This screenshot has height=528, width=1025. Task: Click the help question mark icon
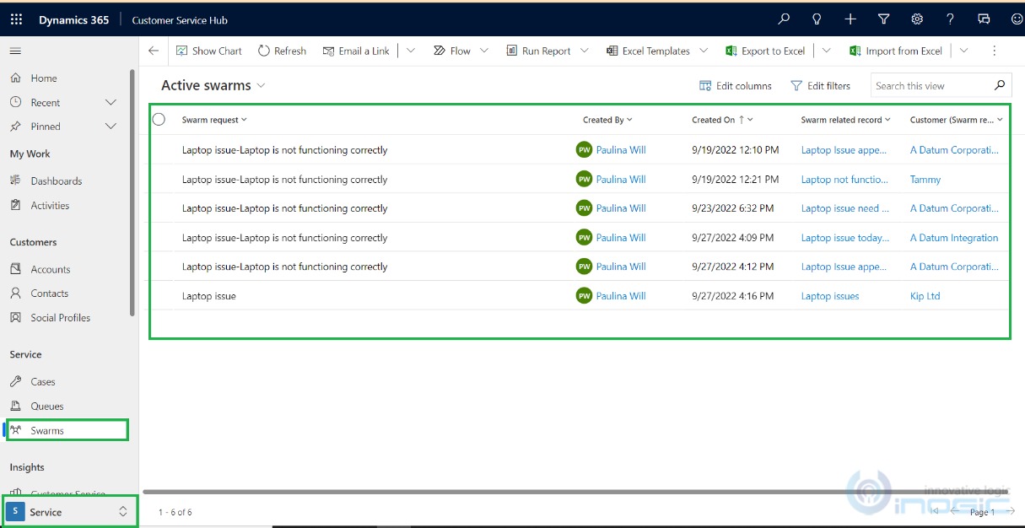pos(950,19)
